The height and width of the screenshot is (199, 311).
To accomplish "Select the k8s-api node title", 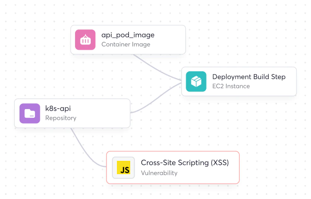I will click(58, 109).
